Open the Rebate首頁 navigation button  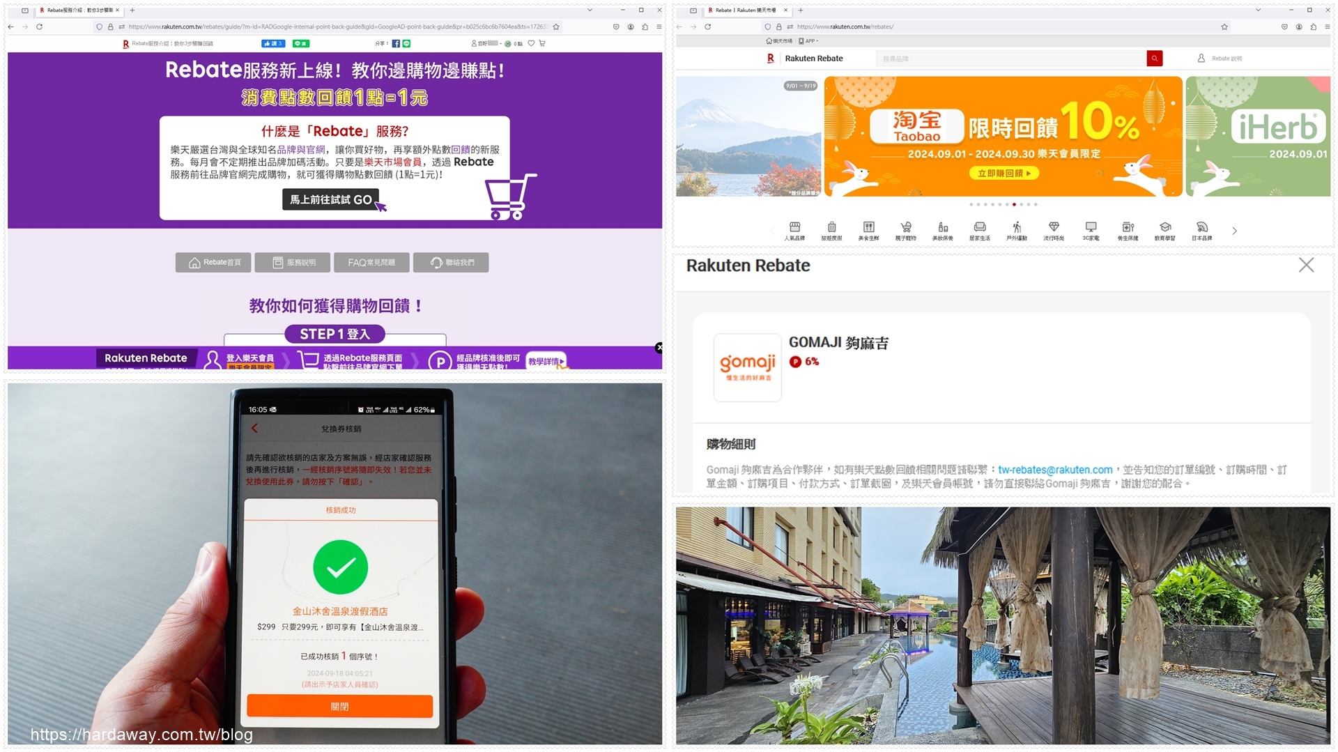213,262
